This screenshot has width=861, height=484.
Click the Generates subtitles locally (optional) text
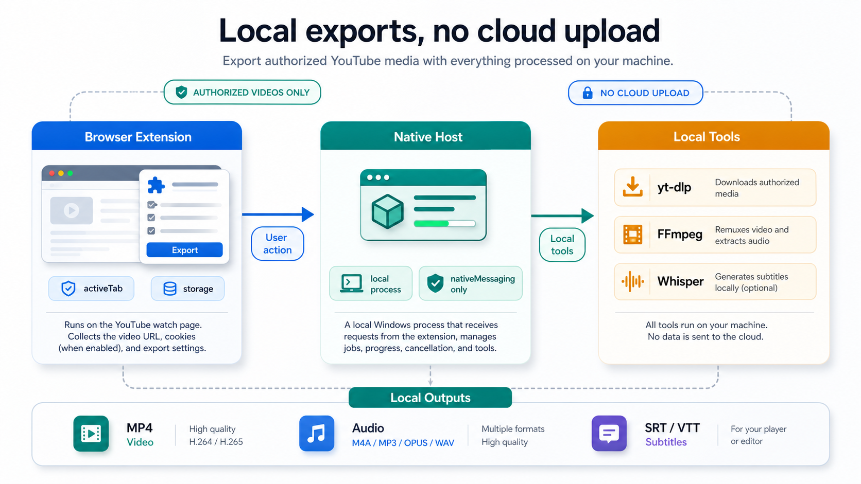point(751,282)
